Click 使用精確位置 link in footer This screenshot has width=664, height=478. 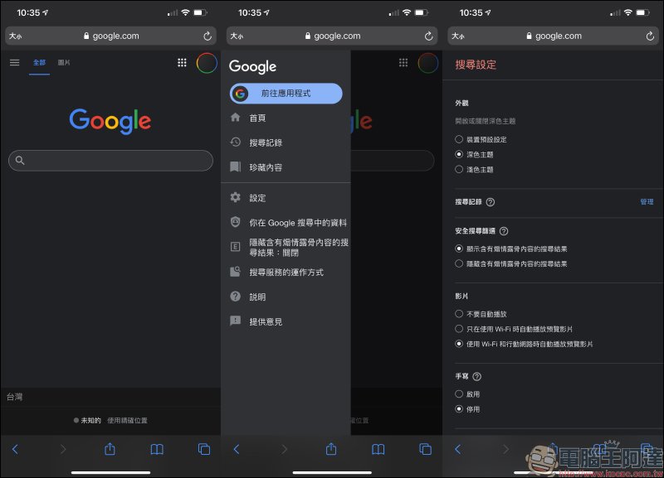pyautogui.click(x=128, y=421)
